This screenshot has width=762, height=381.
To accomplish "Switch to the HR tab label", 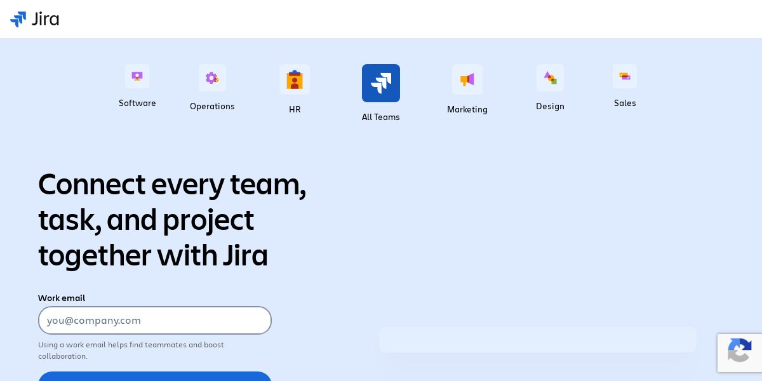I will [x=295, y=109].
